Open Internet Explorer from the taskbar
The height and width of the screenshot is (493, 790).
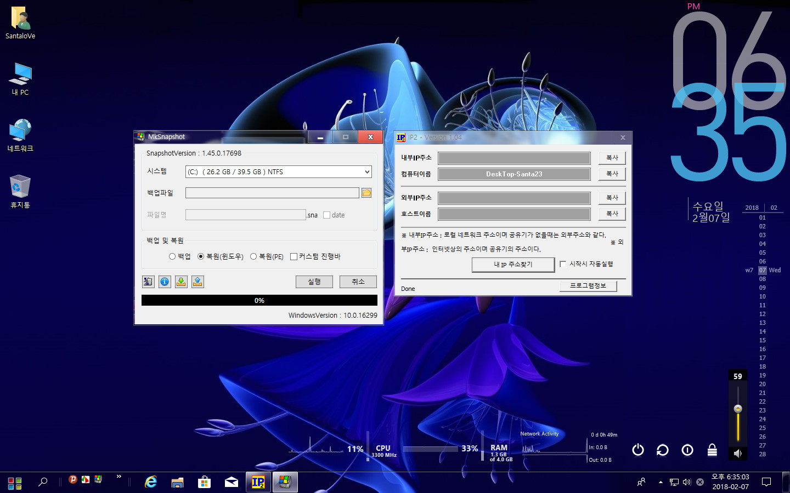pyautogui.click(x=150, y=482)
